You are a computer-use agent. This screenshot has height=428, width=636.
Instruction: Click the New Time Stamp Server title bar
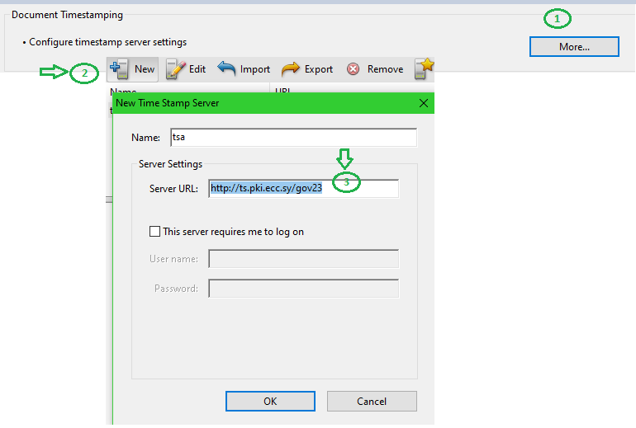(x=248, y=103)
